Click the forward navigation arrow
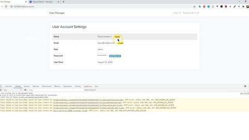 2,7
